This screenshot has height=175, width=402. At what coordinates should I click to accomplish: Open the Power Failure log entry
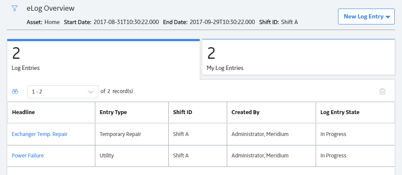click(27, 156)
